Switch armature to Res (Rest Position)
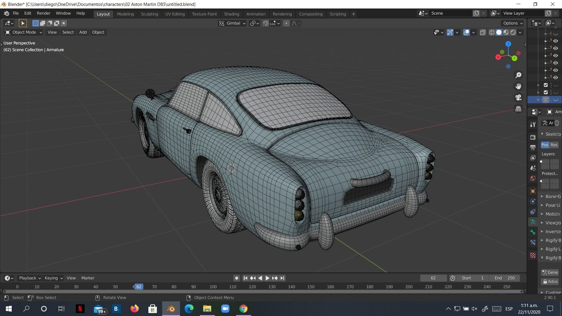The height and width of the screenshot is (316, 562). (x=554, y=145)
